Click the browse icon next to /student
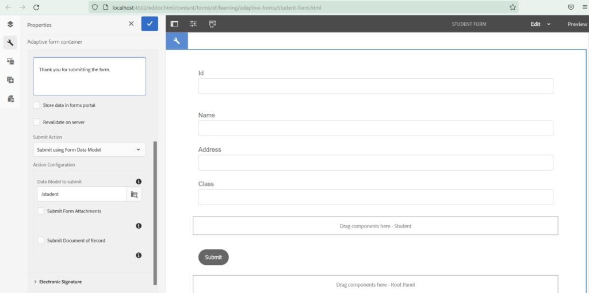 coord(134,194)
